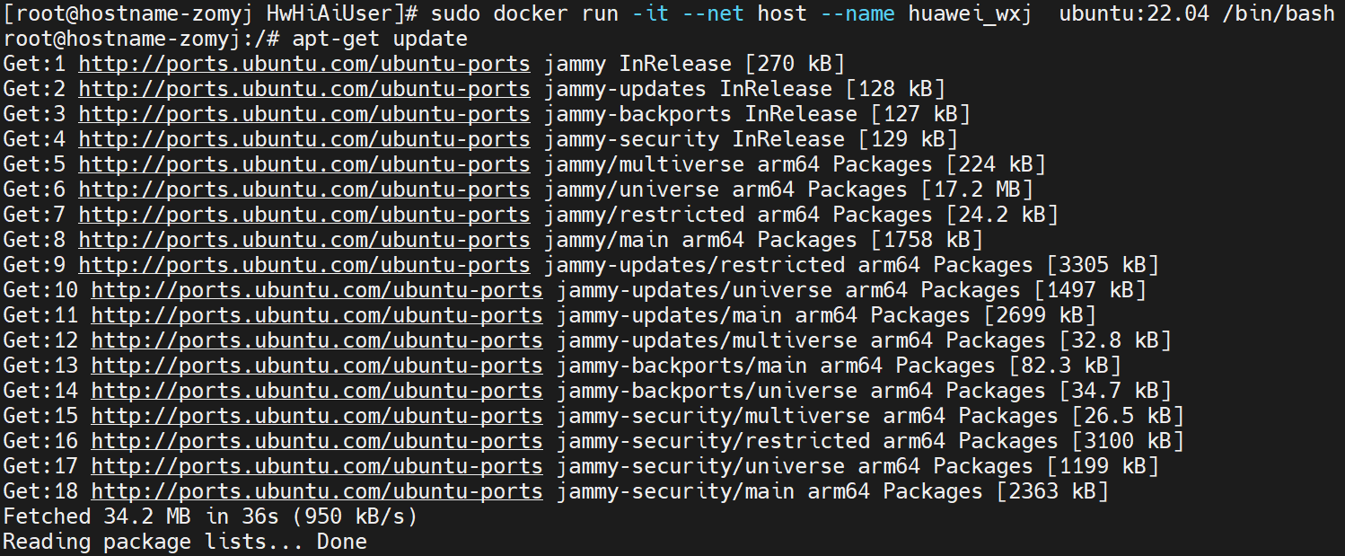Click the '[24.2 kB]' size value
Screen dimensions: 1345x556
1002,215
